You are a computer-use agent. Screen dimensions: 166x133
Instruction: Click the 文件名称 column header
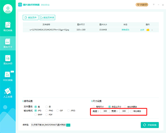[x=46, y=25]
